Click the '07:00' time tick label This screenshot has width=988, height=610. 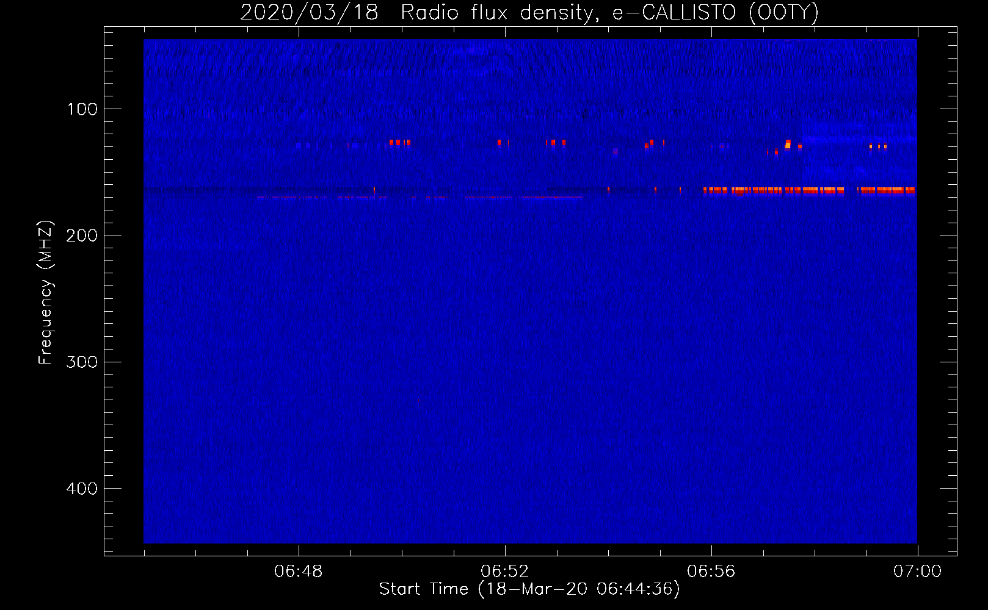tap(917, 572)
